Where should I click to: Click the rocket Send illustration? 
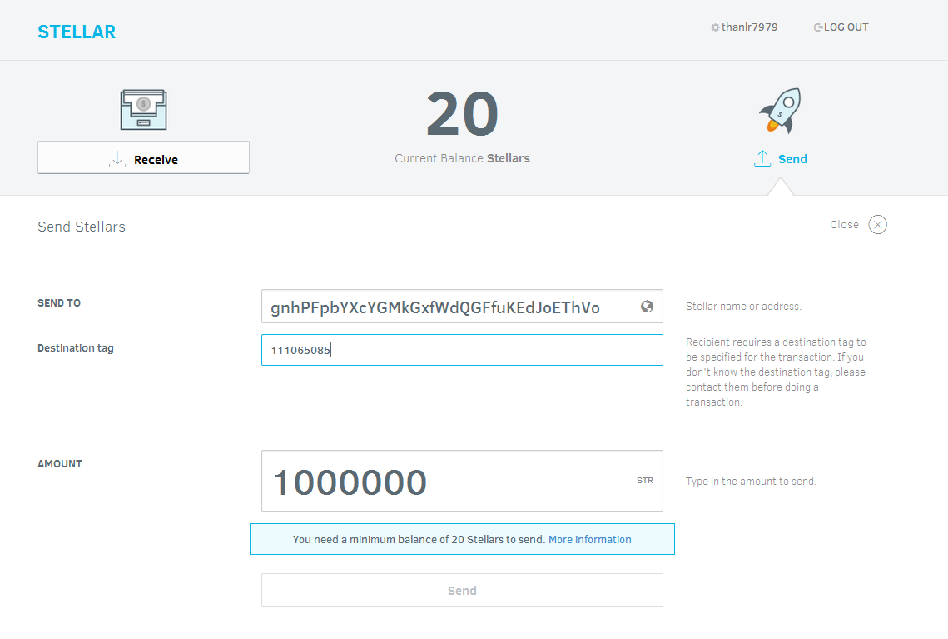(x=781, y=110)
